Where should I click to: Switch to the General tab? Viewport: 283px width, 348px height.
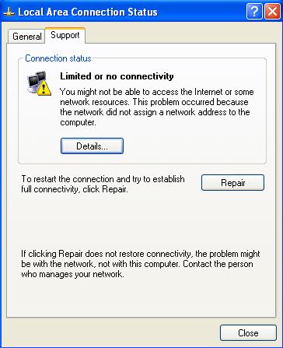[x=26, y=37]
